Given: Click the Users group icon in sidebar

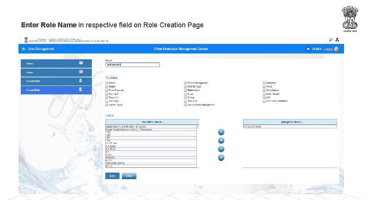Looking at the screenshot, I should point(81,63).
